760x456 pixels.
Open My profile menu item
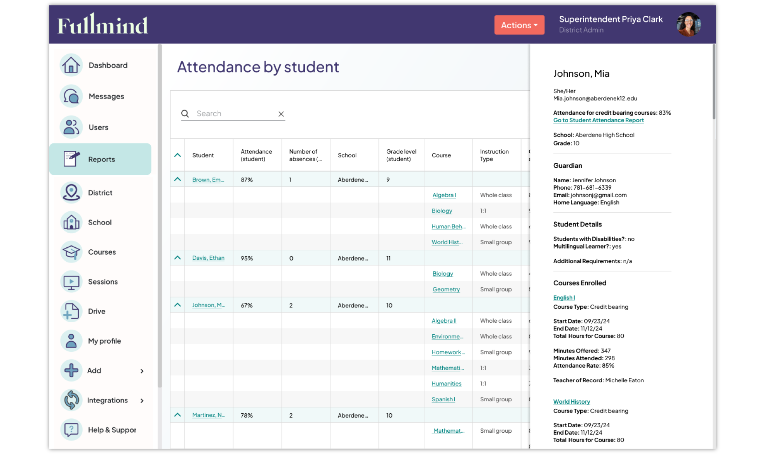104,341
